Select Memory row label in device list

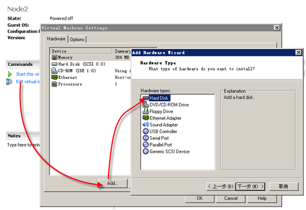pos(65,58)
